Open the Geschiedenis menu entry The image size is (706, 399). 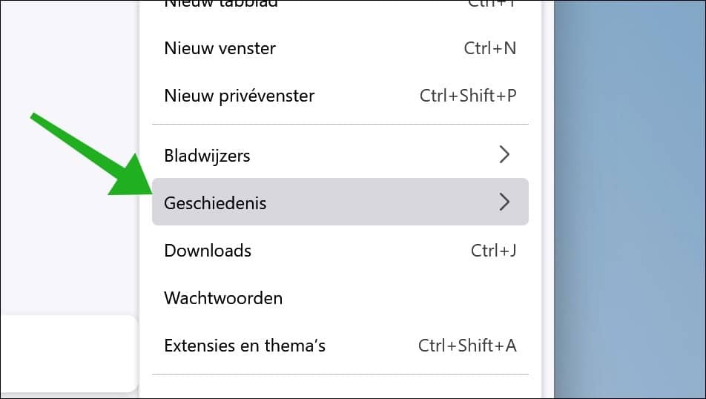[215, 202]
